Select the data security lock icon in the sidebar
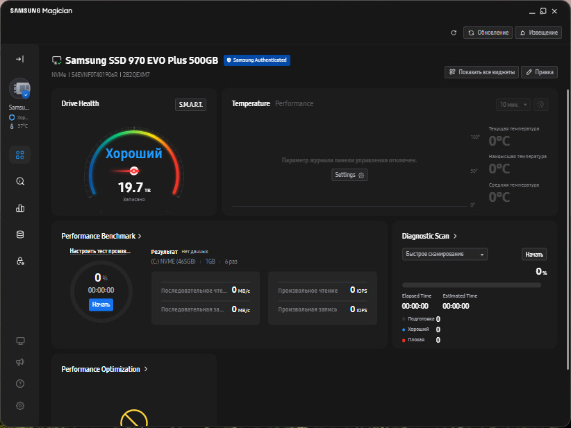 point(19,261)
